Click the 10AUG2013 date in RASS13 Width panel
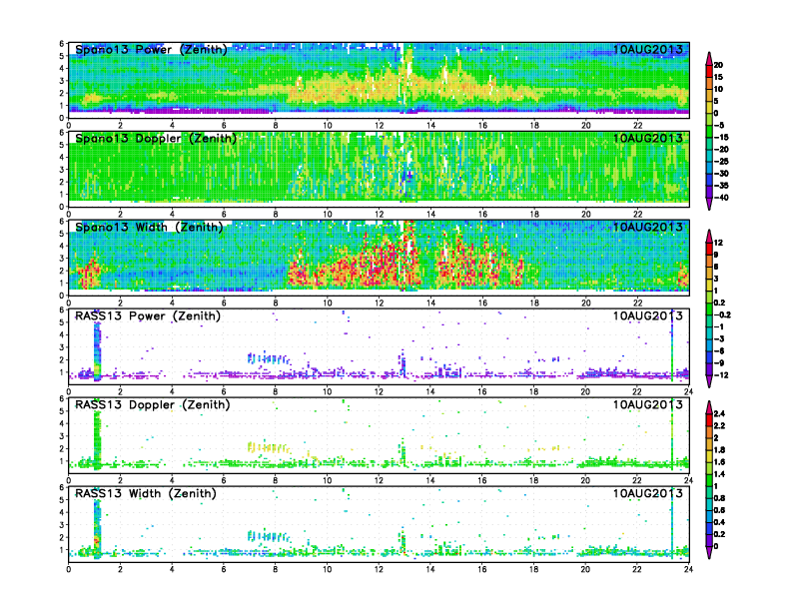The height and width of the screenshot is (611, 791). pyautogui.click(x=648, y=493)
